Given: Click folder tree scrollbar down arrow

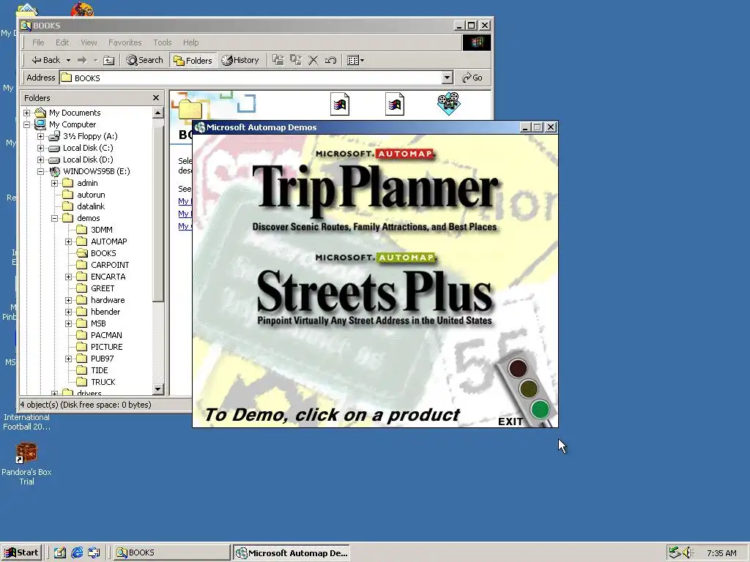Looking at the screenshot, I should tap(158, 389).
